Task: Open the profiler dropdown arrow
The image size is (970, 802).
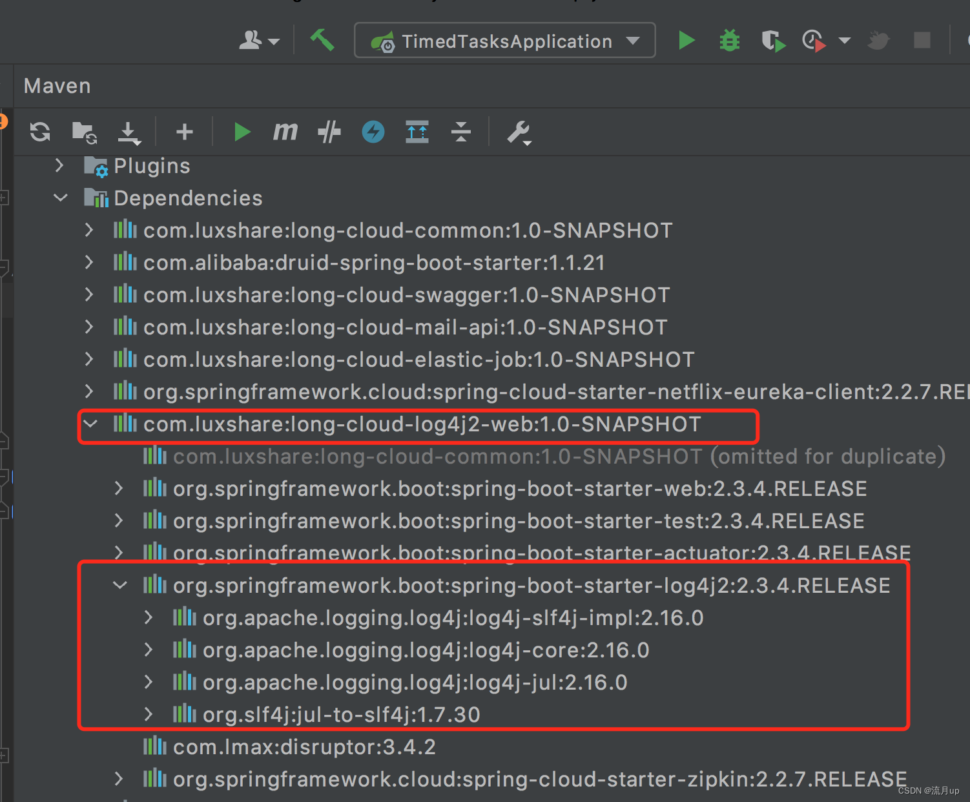Action: click(844, 41)
